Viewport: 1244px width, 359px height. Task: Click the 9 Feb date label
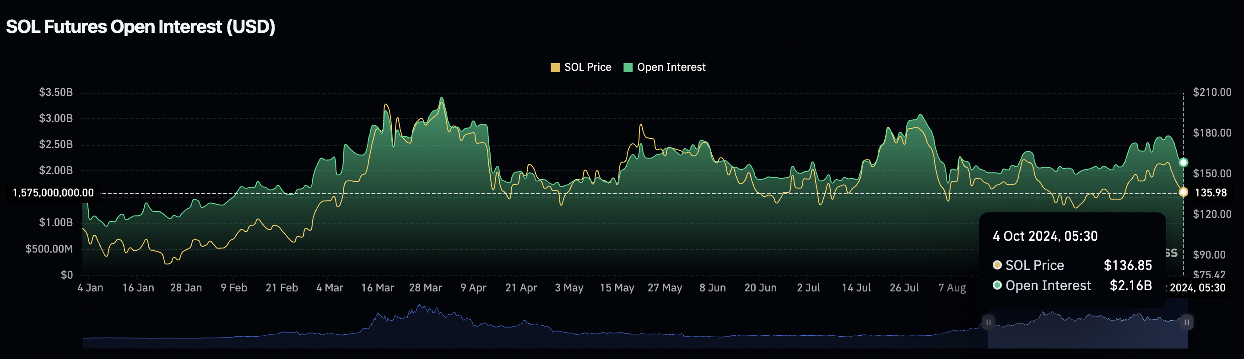[x=234, y=288]
